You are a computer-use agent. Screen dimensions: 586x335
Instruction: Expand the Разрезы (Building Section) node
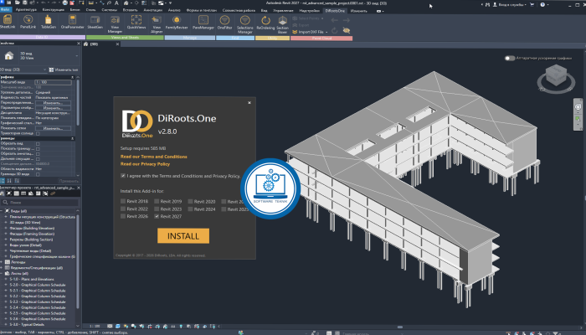(x=6, y=240)
